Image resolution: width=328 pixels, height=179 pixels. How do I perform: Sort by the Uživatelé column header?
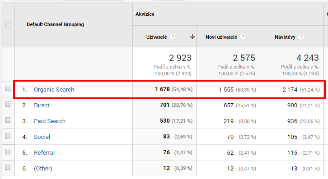[x=156, y=37]
